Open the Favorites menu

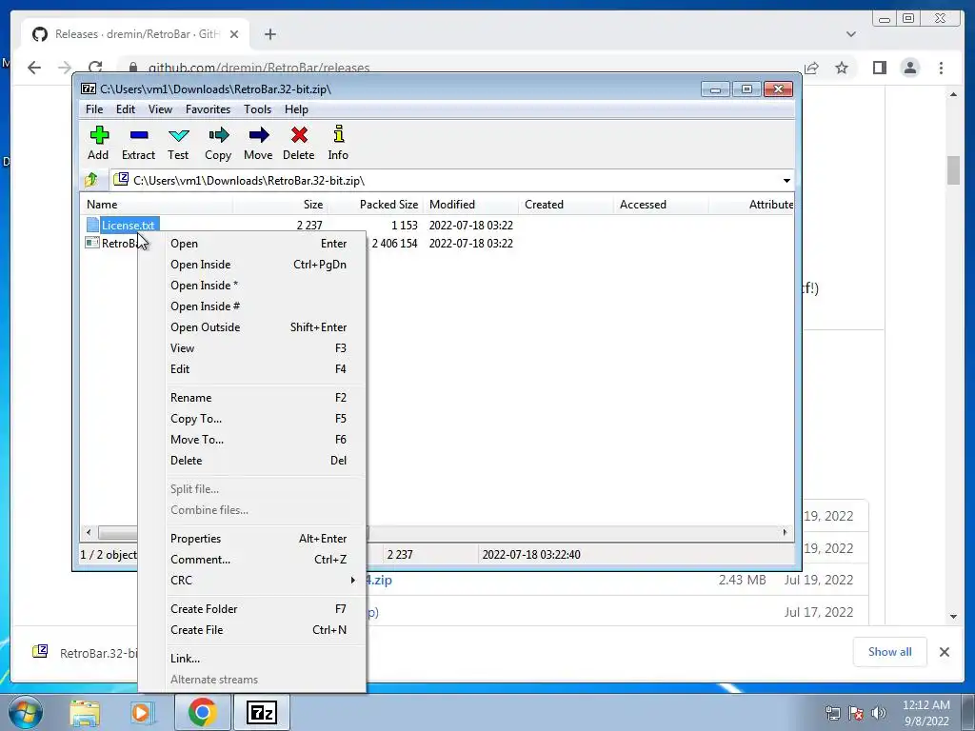click(x=209, y=109)
